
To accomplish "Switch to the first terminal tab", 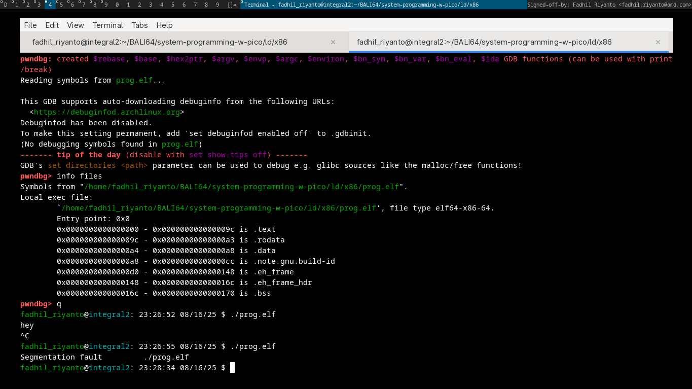I will point(160,42).
